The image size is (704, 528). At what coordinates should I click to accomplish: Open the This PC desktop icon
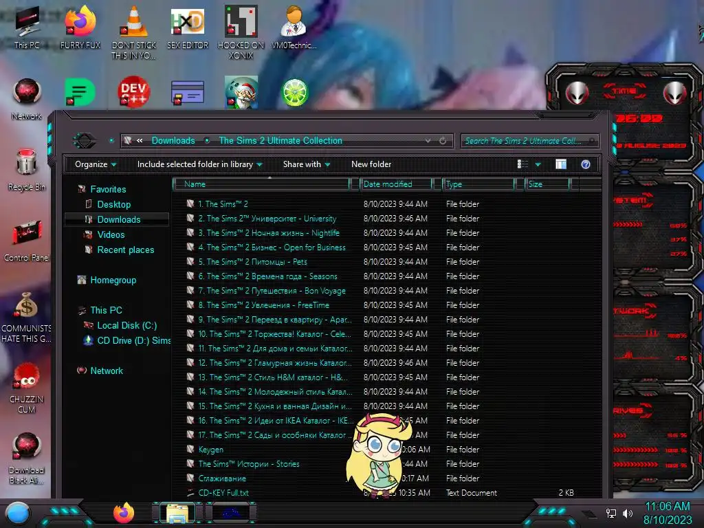tap(27, 27)
